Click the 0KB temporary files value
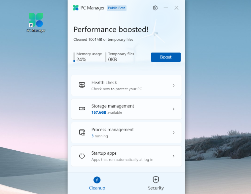 click(113, 59)
